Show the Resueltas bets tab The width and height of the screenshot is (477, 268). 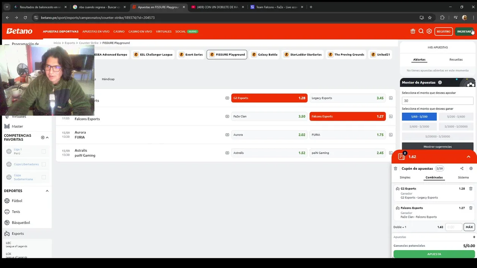coord(456,60)
